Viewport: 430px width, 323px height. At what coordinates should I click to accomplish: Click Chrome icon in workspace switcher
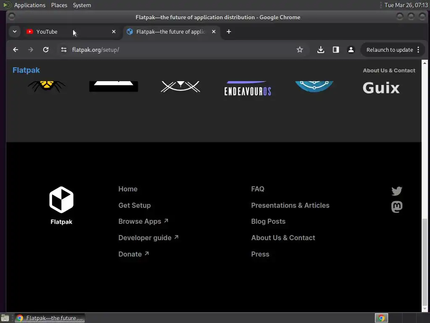[x=381, y=318]
